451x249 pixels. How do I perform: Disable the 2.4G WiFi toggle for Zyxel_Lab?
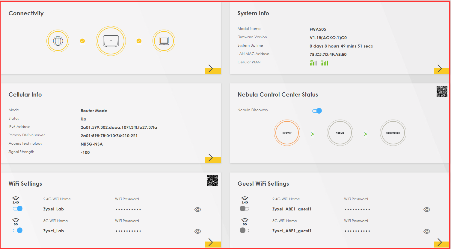click(x=17, y=209)
